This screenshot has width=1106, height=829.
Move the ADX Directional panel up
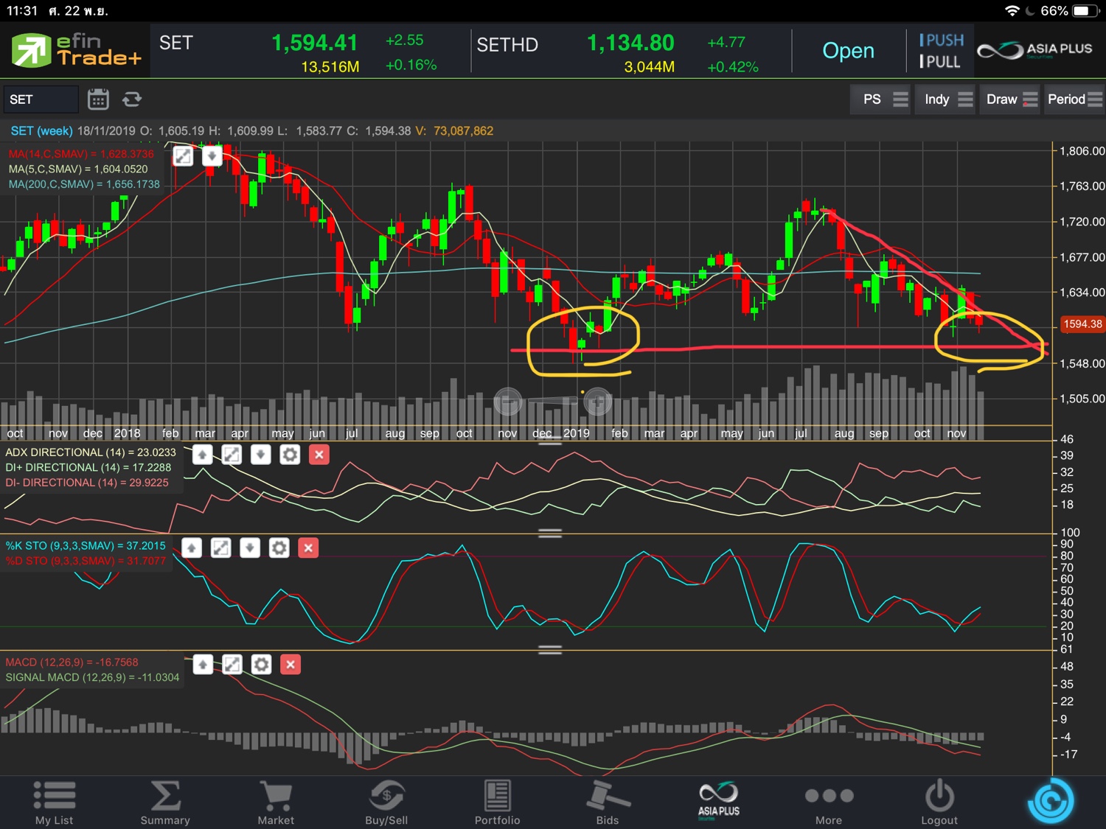click(x=203, y=455)
